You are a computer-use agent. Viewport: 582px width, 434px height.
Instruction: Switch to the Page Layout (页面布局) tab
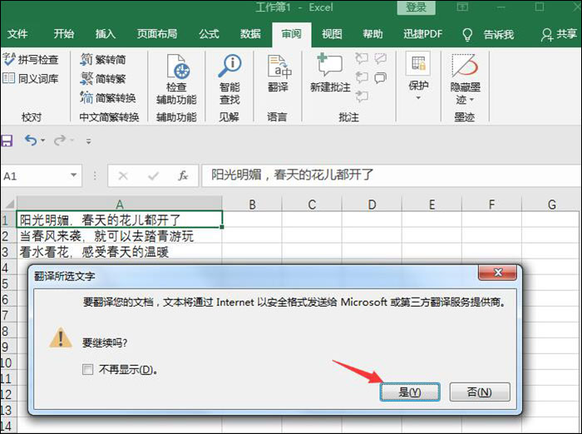pyautogui.click(x=157, y=35)
